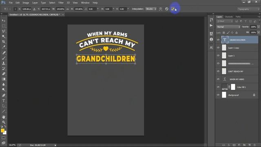Open the Character panel icon

coord(211,47)
